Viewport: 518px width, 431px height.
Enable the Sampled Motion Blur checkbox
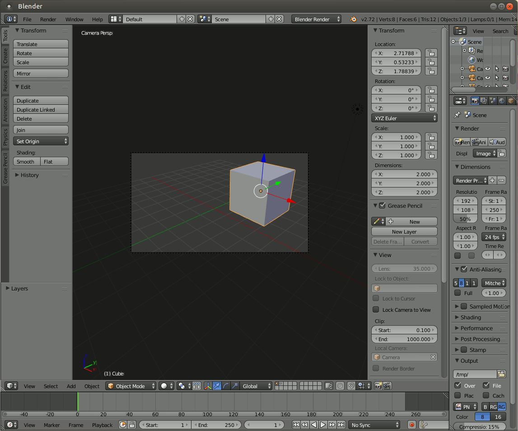464,306
